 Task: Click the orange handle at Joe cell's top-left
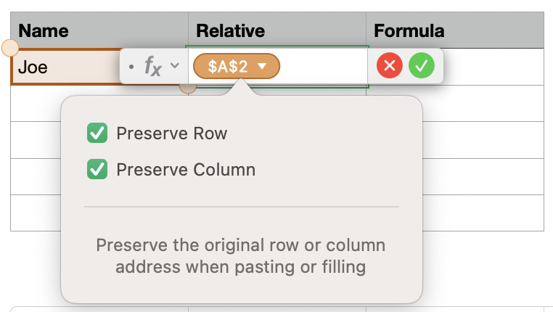[x=10, y=49]
